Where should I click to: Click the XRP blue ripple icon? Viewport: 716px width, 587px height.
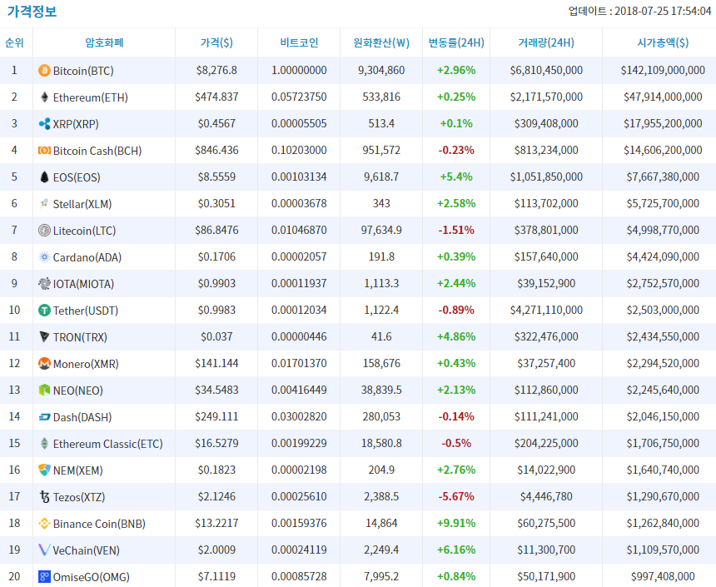point(44,123)
